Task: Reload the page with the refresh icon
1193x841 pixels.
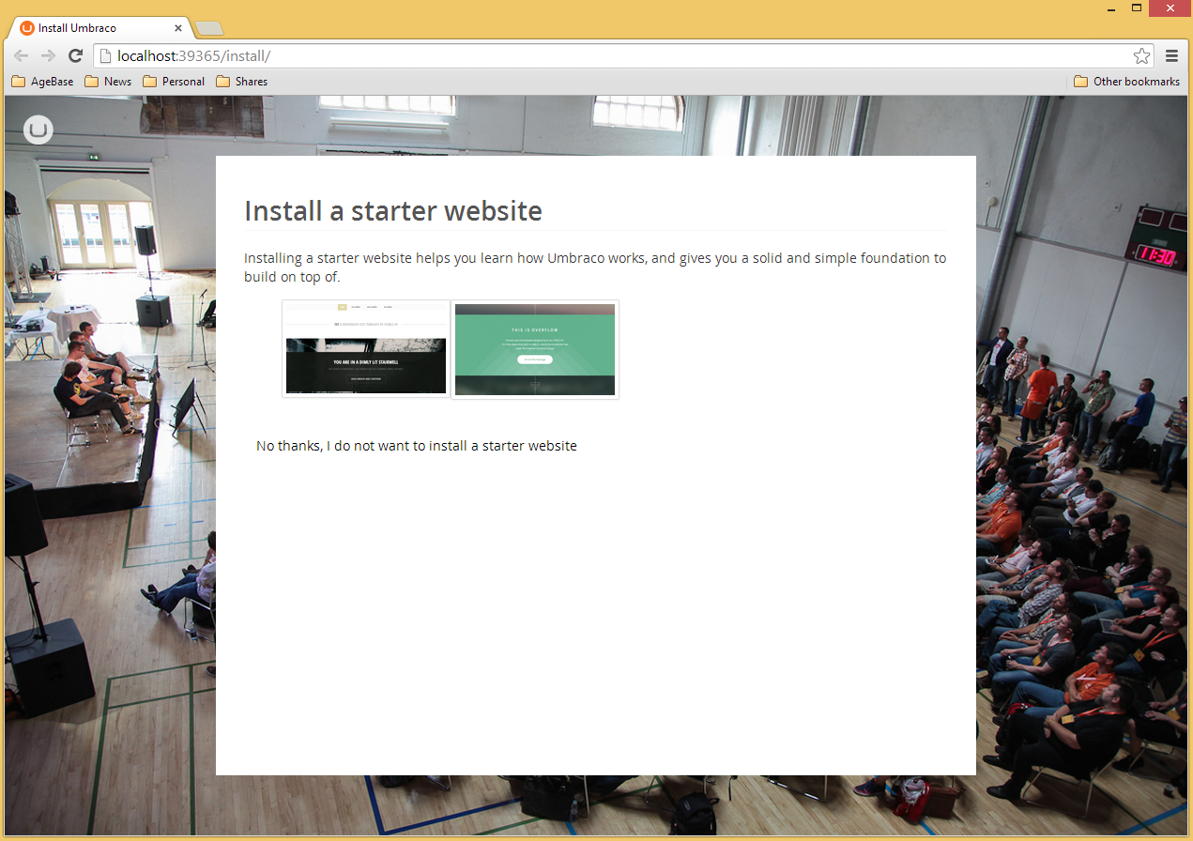Action: tap(76, 56)
